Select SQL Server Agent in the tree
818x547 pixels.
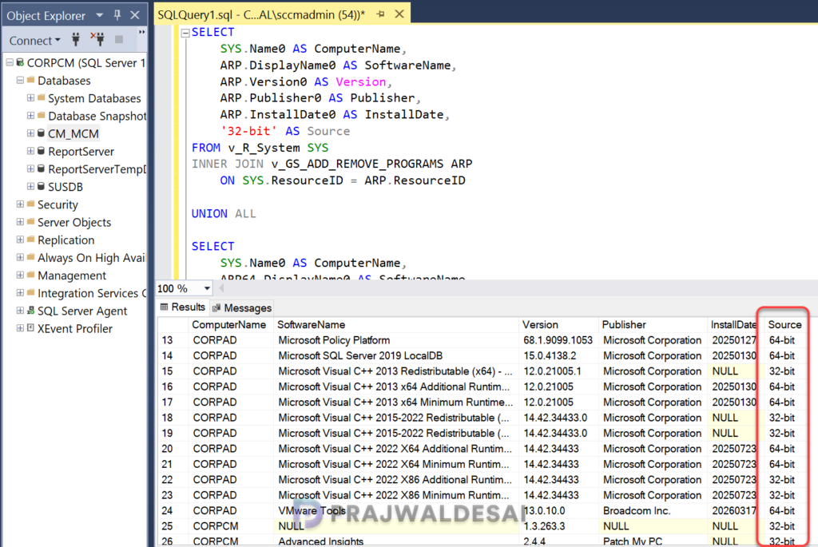[82, 311]
